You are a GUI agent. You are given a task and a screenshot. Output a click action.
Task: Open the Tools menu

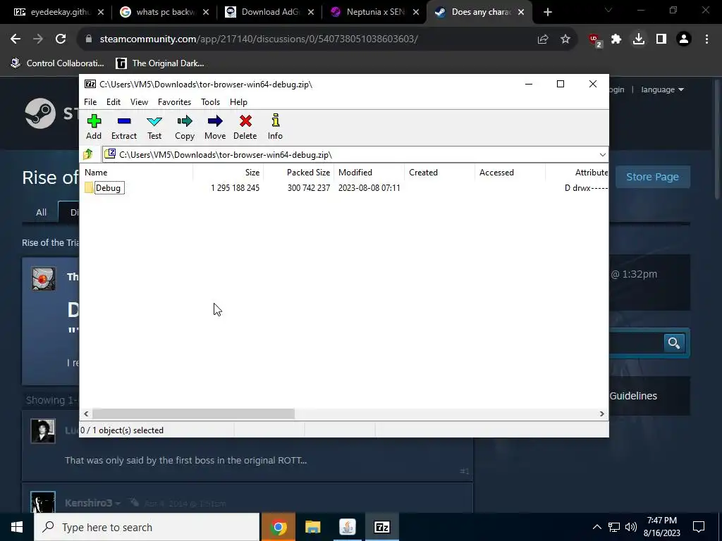(210, 102)
